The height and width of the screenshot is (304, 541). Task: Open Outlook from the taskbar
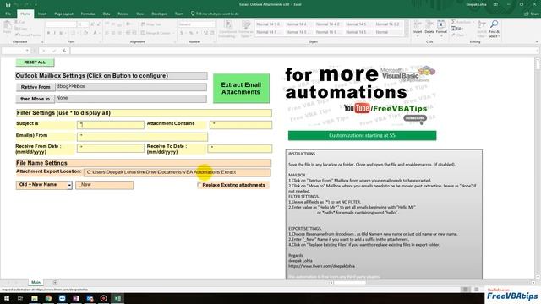click(90, 298)
